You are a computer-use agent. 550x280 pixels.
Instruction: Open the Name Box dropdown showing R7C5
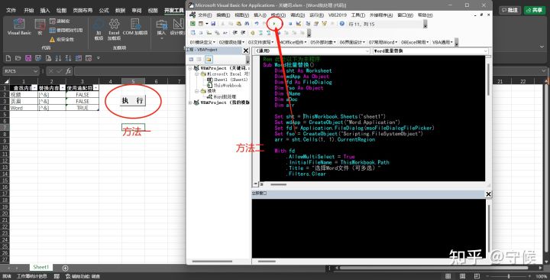point(35,71)
